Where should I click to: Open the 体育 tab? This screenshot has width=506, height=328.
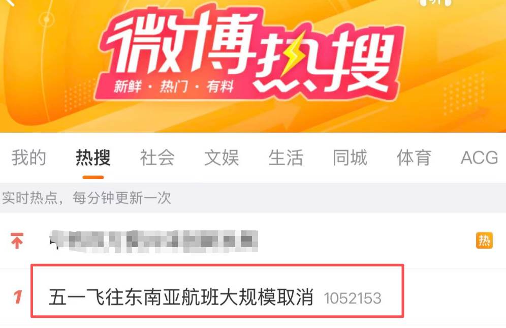tap(415, 158)
